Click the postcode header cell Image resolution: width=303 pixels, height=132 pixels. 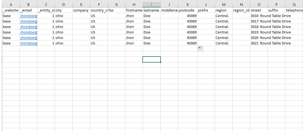(188, 10)
